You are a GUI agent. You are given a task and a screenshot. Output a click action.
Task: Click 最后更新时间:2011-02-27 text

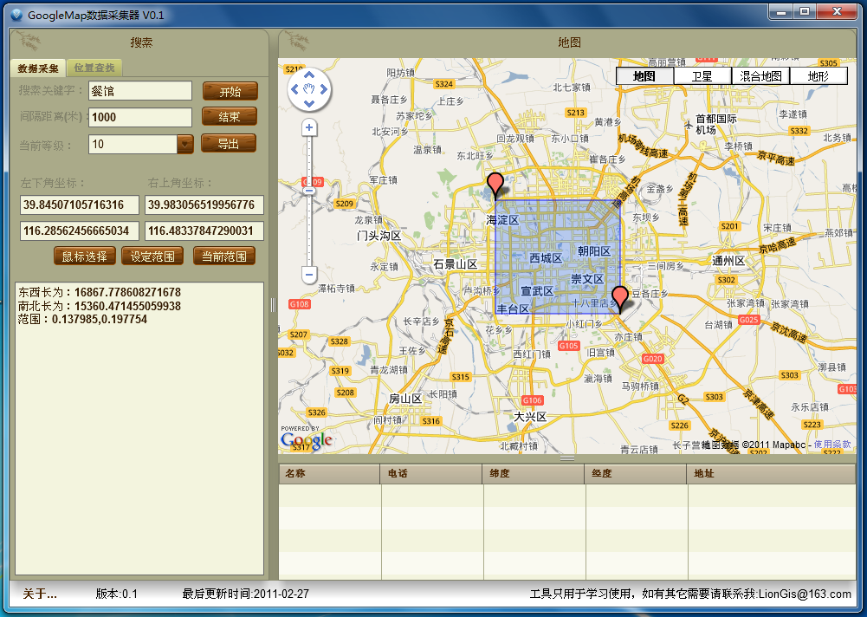point(245,594)
